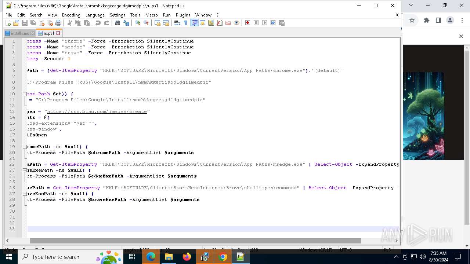
Task: Toggle synchronized horizontal scrolling
Action: coord(166,23)
